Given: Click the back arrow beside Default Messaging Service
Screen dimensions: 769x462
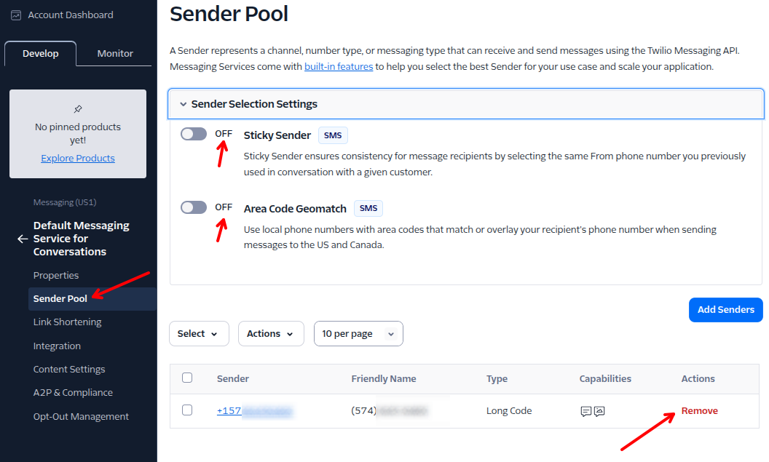Looking at the screenshot, I should [23, 238].
